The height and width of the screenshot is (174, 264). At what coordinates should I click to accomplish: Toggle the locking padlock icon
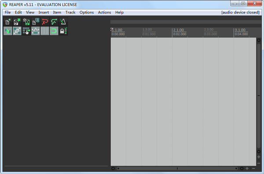click(63, 31)
